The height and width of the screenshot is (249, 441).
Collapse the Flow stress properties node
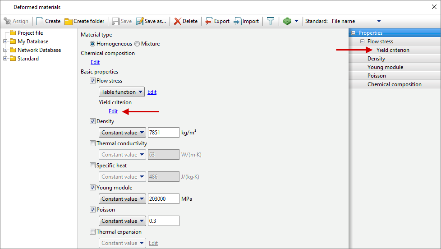[362, 41]
